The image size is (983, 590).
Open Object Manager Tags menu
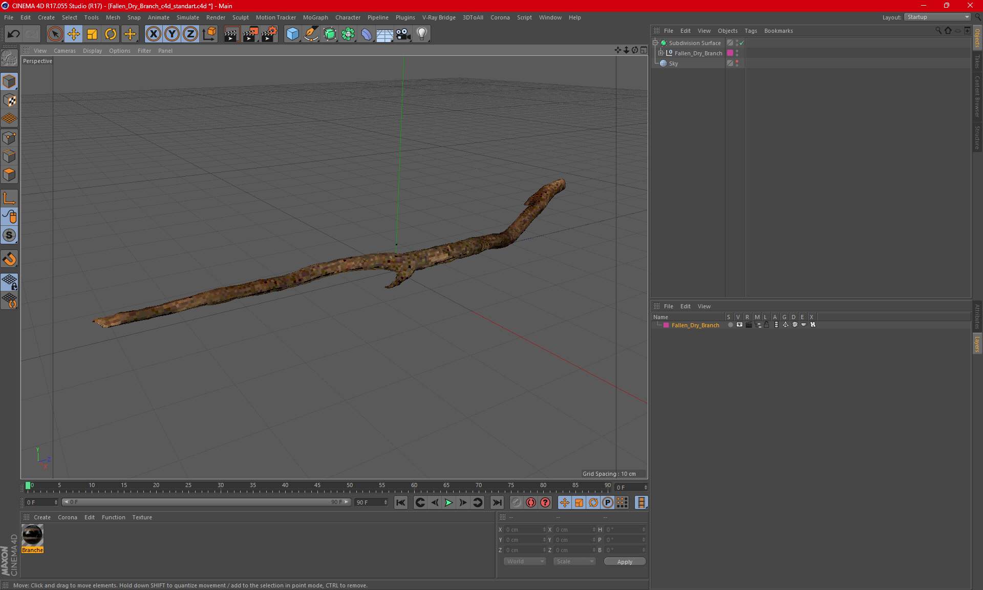click(751, 31)
